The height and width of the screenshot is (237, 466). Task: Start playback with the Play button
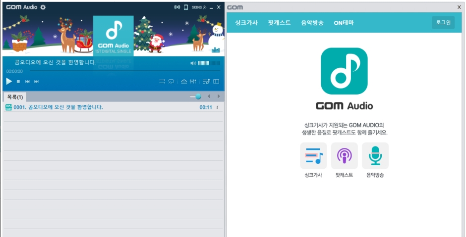pyautogui.click(x=9, y=81)
